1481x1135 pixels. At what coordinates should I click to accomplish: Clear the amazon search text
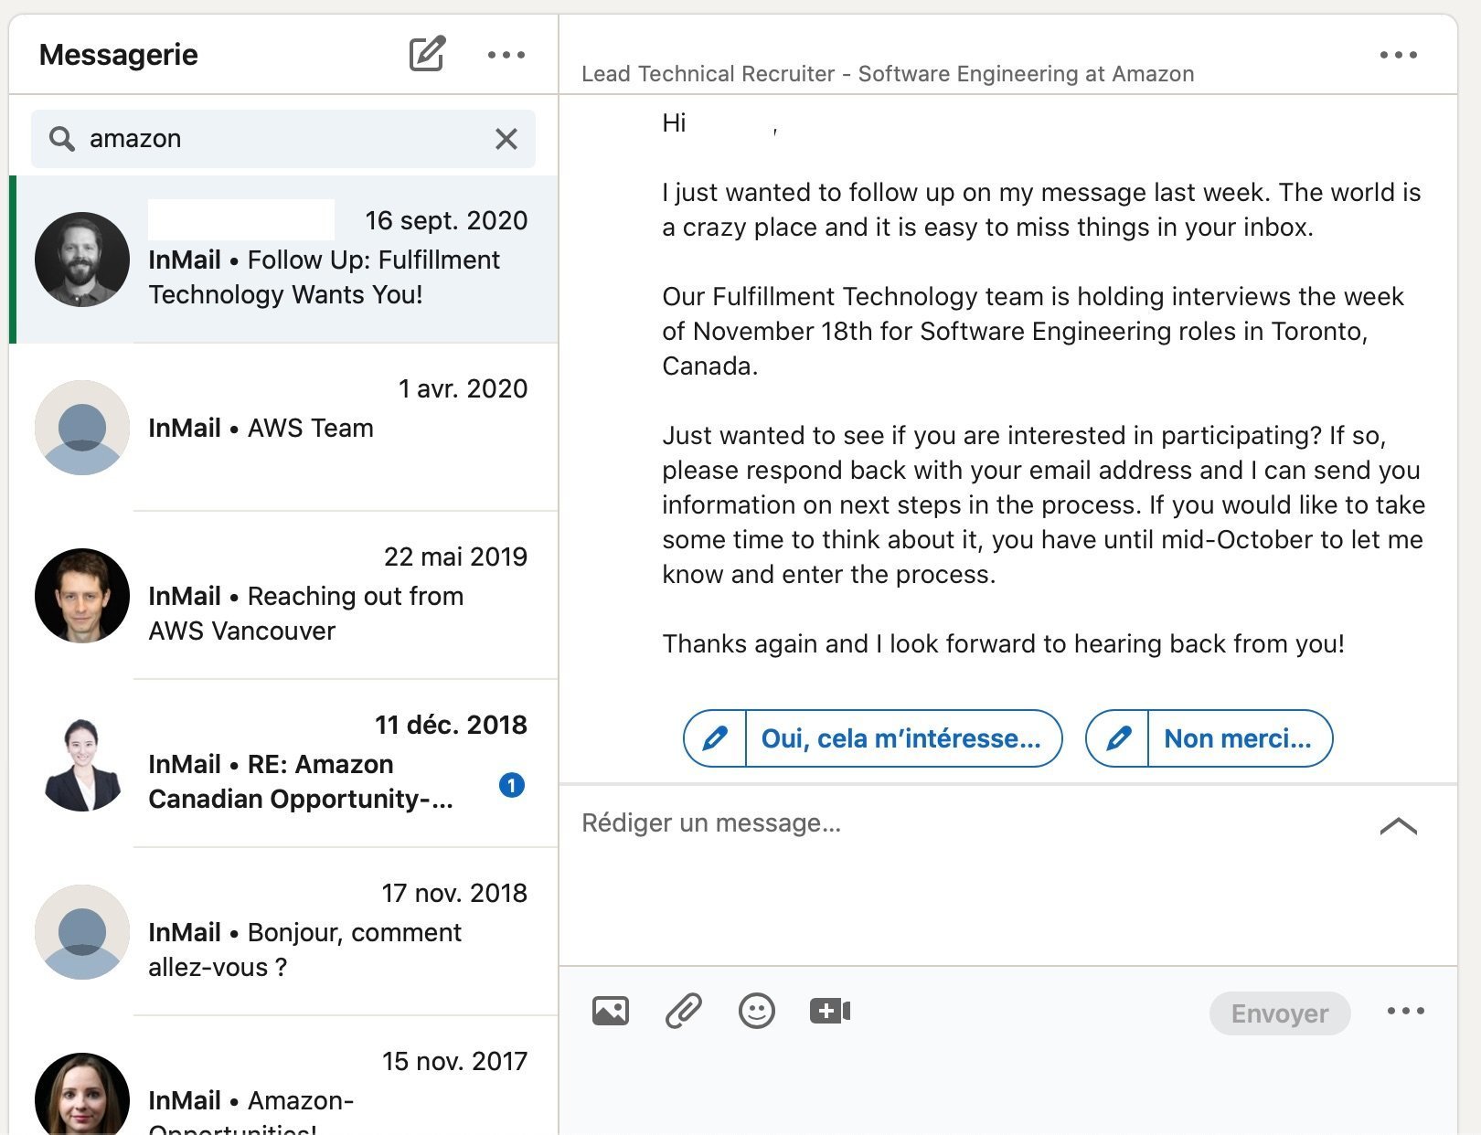(506, 139)
